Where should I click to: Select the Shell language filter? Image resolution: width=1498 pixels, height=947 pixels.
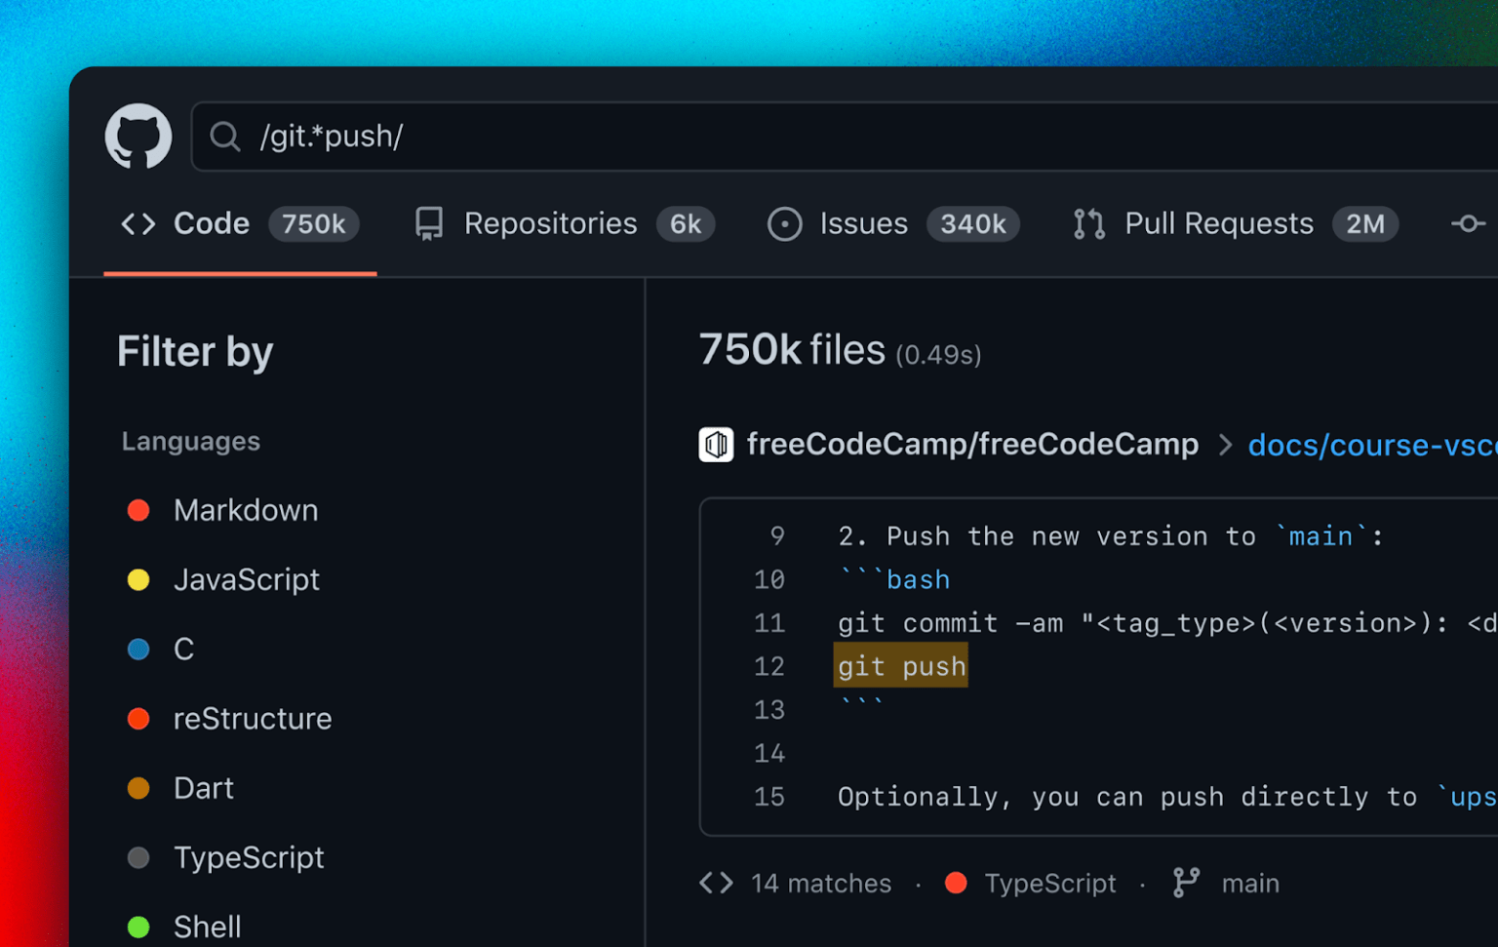[x=207, y=926]
